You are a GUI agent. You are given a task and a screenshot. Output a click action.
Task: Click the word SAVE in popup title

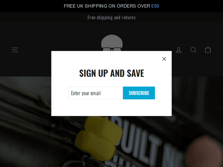point(136,73)
